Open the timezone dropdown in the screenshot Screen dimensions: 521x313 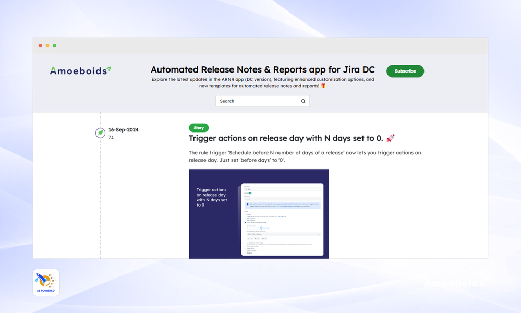pos(283,234)
